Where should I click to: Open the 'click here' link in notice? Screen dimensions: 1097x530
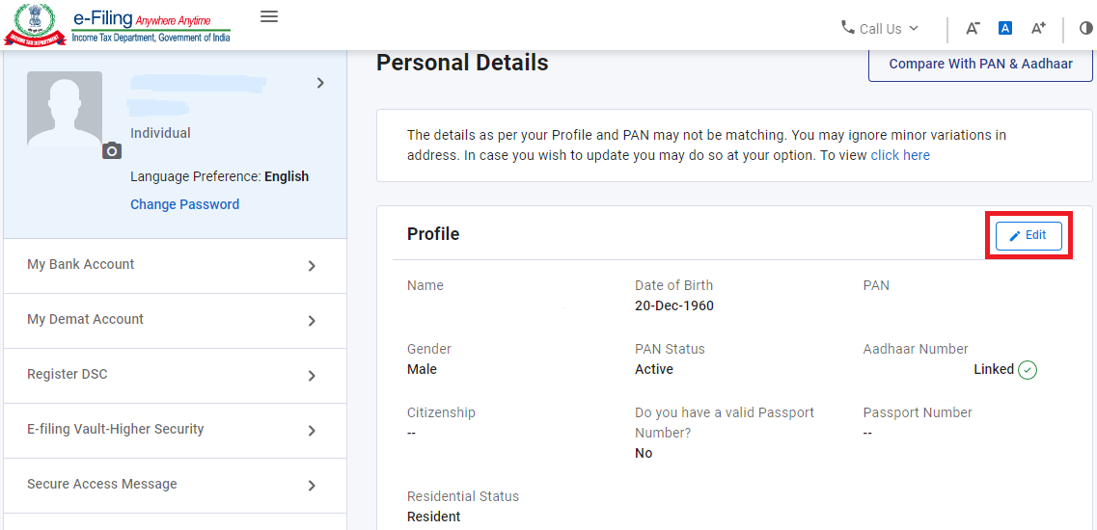click(900, 155)
